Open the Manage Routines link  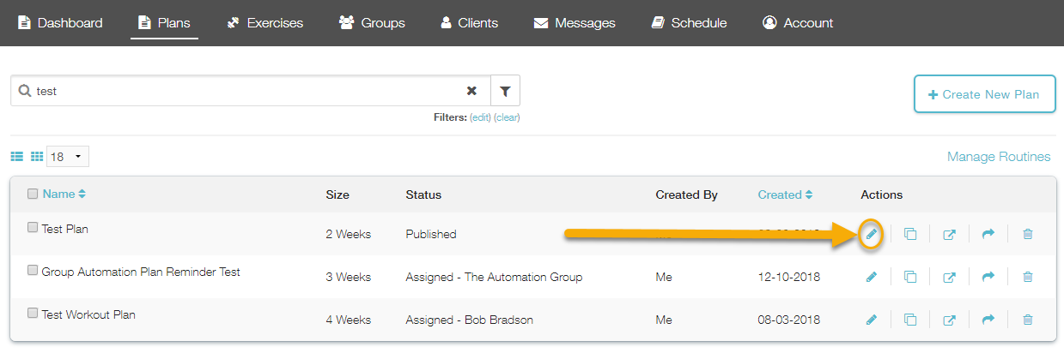(x=998, y=157)
